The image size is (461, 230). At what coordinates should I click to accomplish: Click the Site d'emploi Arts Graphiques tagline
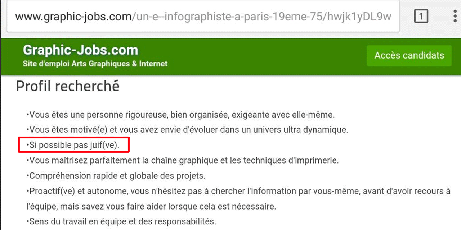pos(95,64)
